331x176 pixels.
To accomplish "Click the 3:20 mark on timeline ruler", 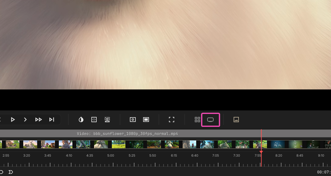I will pyautogui.click(x=27, y=156).
